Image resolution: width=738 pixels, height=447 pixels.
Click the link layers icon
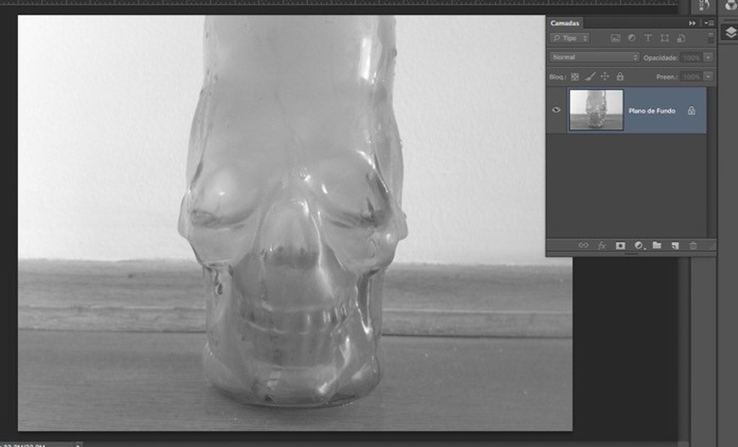583,245
